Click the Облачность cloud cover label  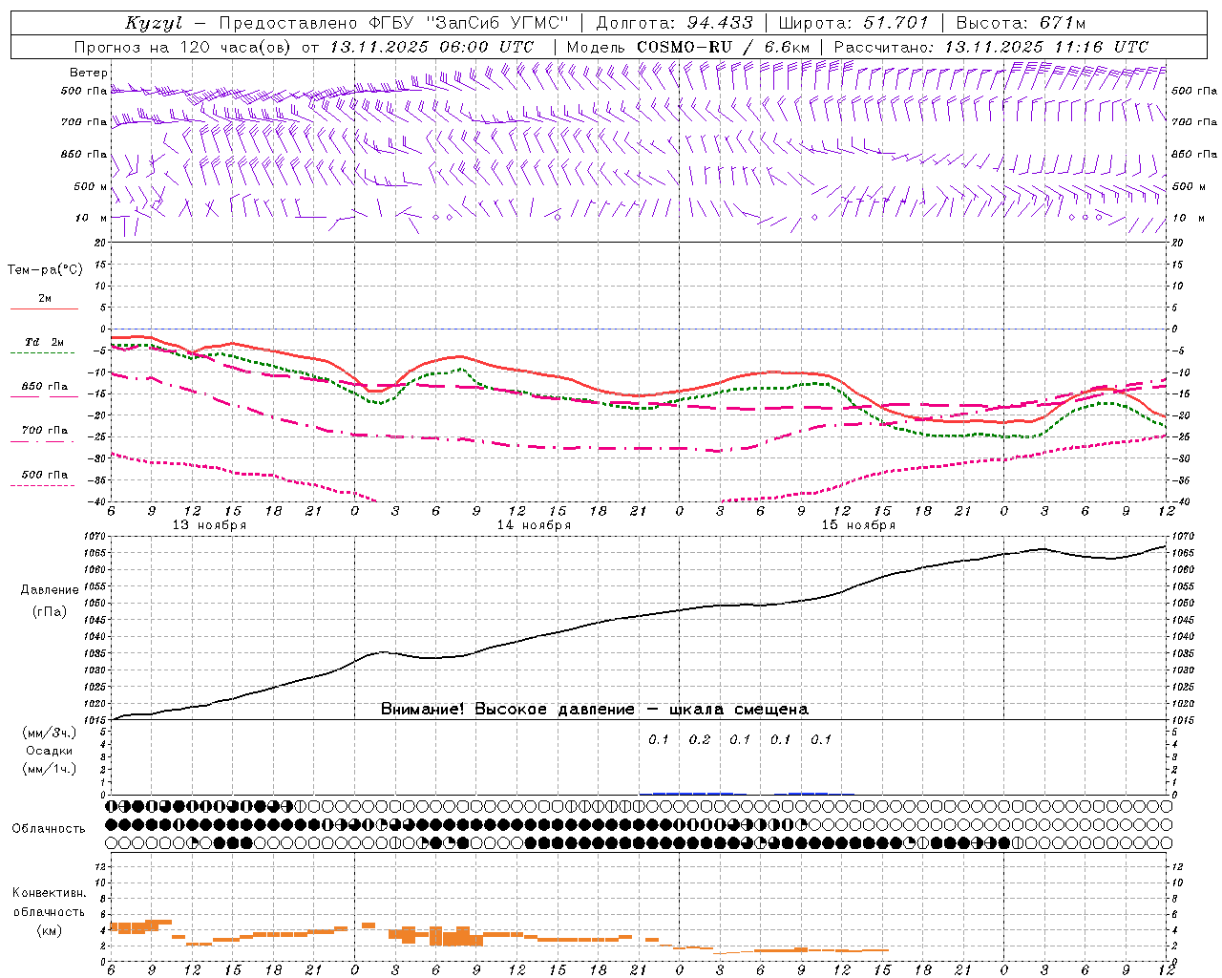click(x=49, y=829)
